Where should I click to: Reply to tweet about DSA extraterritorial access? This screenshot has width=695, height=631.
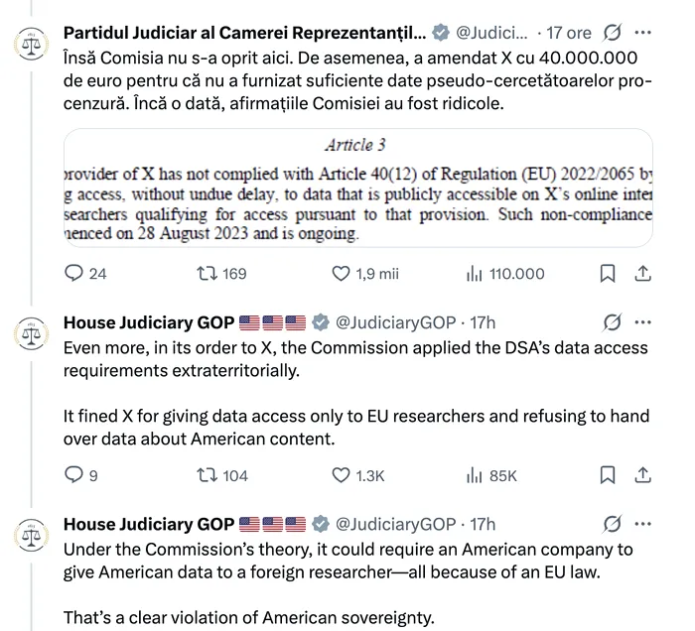point(71,476)
